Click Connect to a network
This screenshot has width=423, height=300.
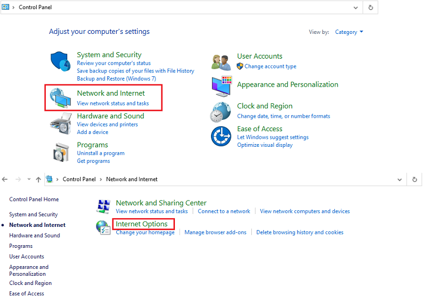tap(224, 211)
